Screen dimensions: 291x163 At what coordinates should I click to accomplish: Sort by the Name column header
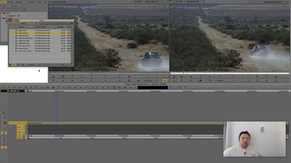pos(21,27)
